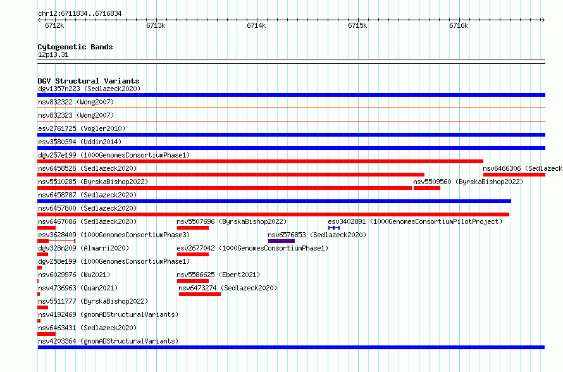Click dgv328n209 (Almarri2020) label

click(x=84, y=248)
